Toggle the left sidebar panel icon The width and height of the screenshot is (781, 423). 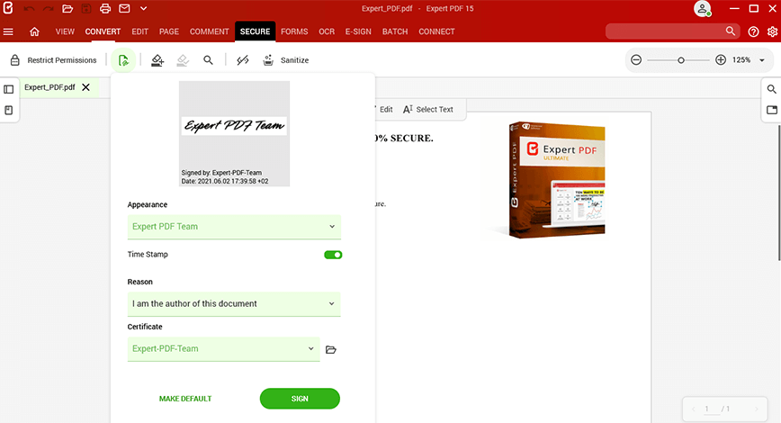click(x=8, y=90)
